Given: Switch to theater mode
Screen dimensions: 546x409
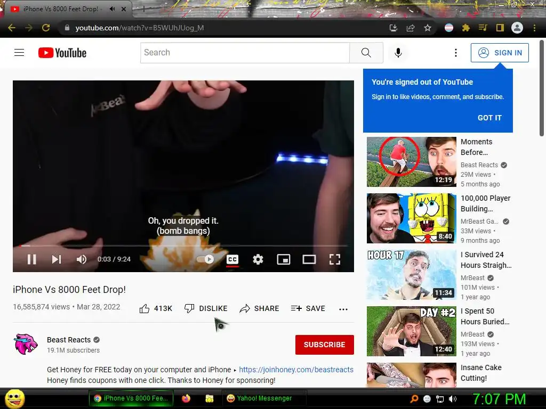Looking at the screenshot, I should point(309,259).
